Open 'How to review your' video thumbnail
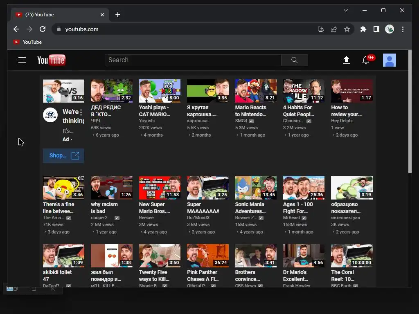 (x=352, y=91)
